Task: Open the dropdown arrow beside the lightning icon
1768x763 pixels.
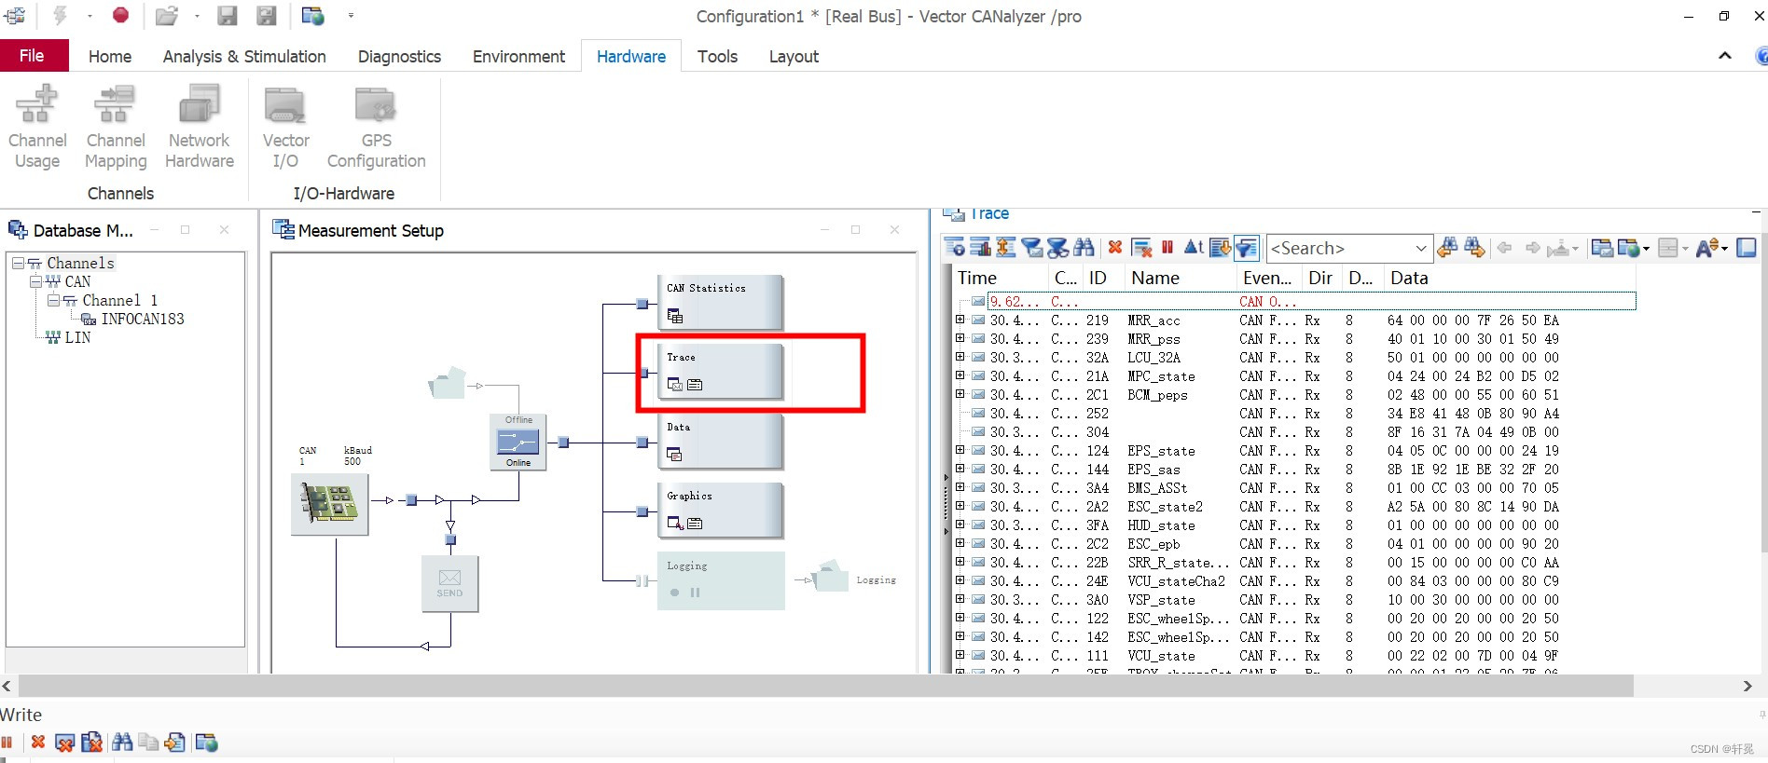Action: click(90, 16)
